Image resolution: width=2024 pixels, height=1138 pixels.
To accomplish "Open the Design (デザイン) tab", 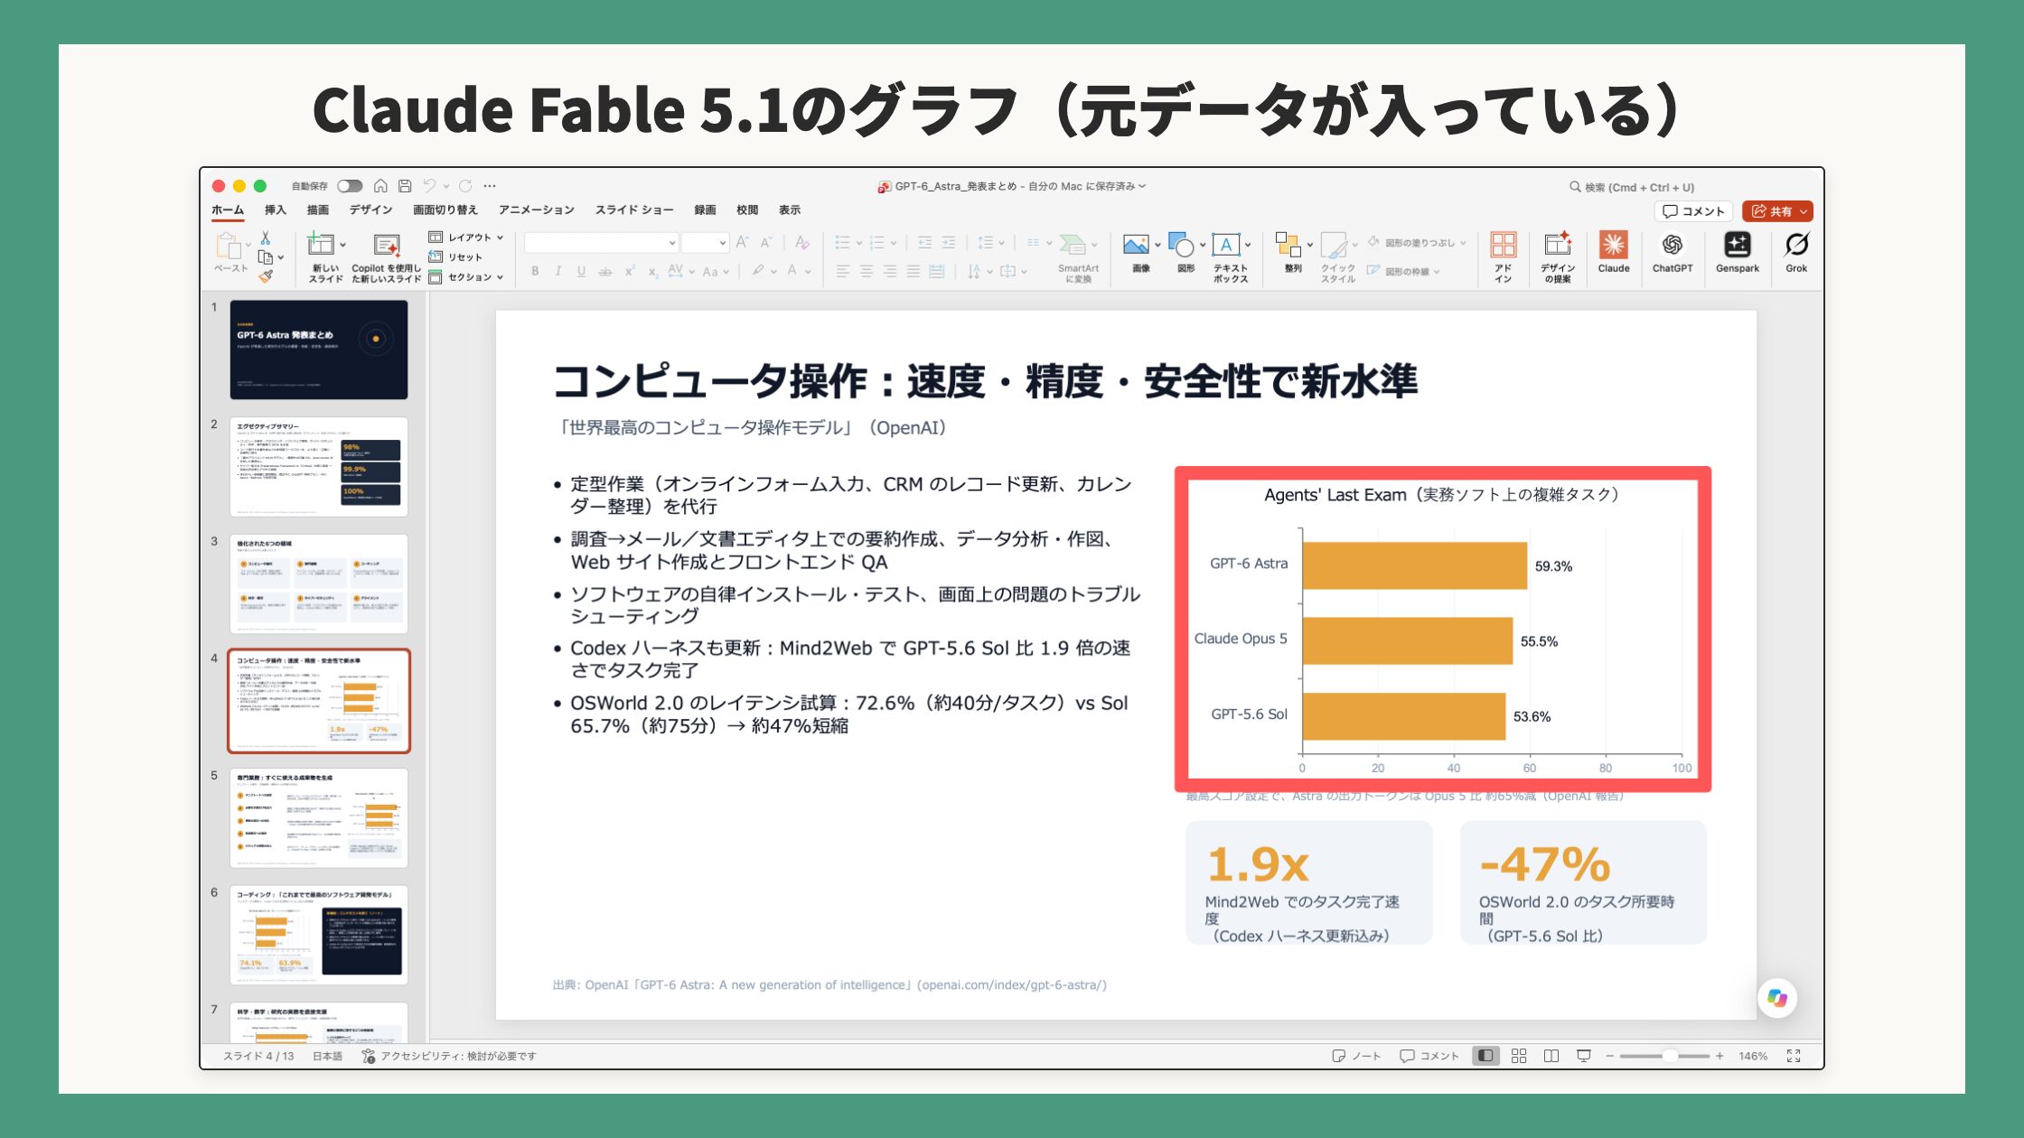I will pyautogui.click(x=370, y=210).
